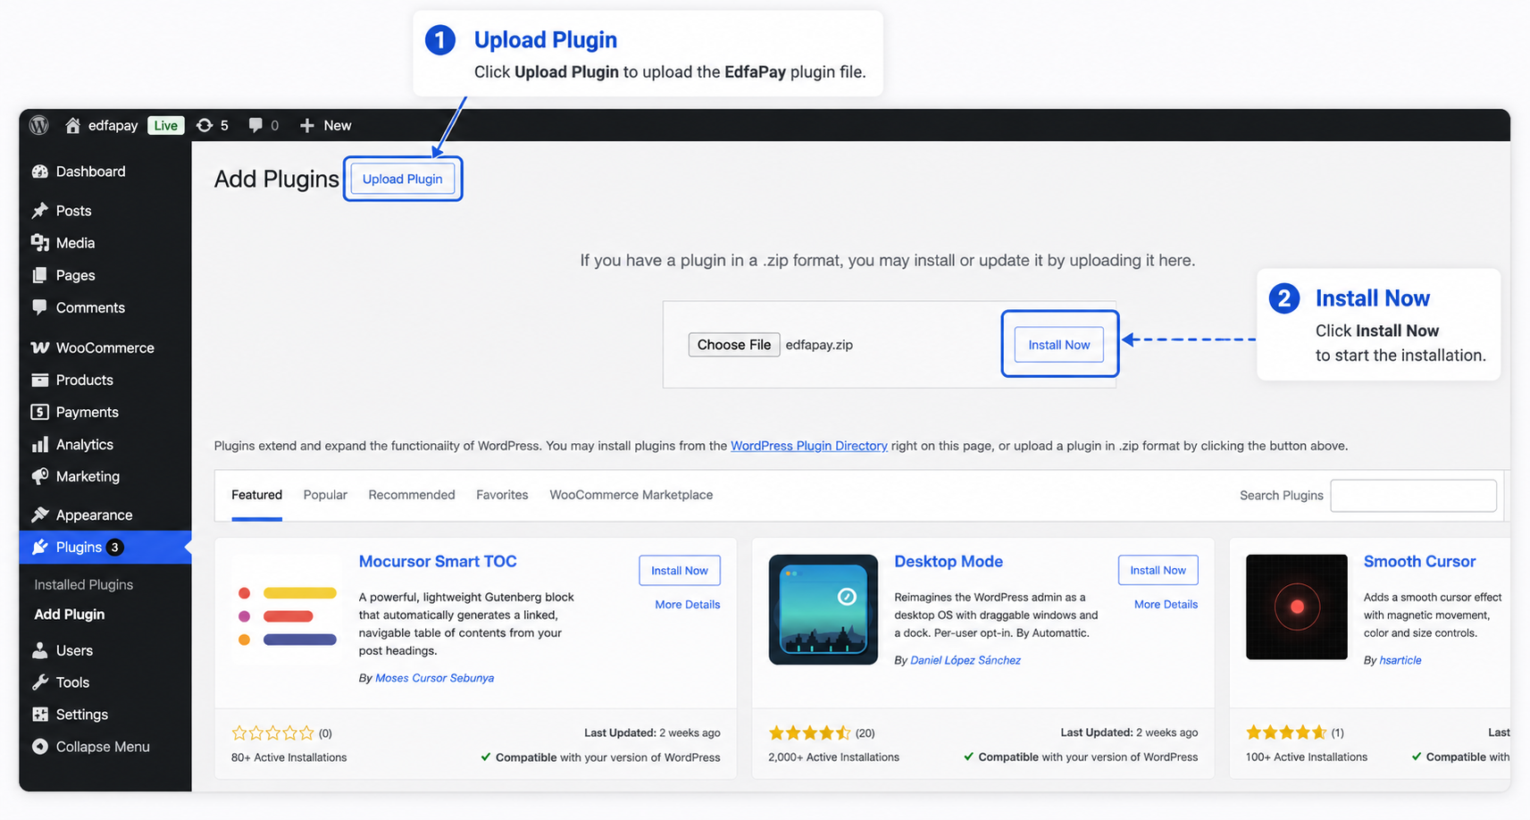Click the updates refresh icon

pyautogui.click(x=205, y=125)
